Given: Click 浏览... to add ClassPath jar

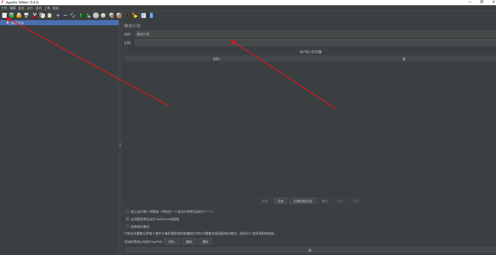Looking at the screenshot, I should coord(172,242).
